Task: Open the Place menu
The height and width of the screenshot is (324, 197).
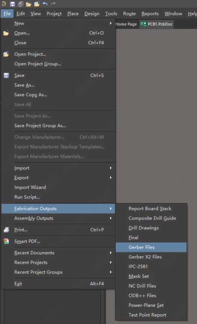Action: pos(73,14)
